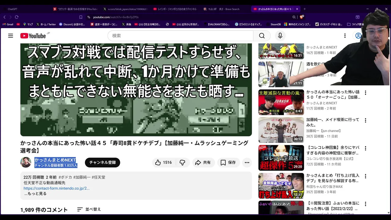
Task: Focus the YouTube 検索 search box
Action: pos(181,36)
